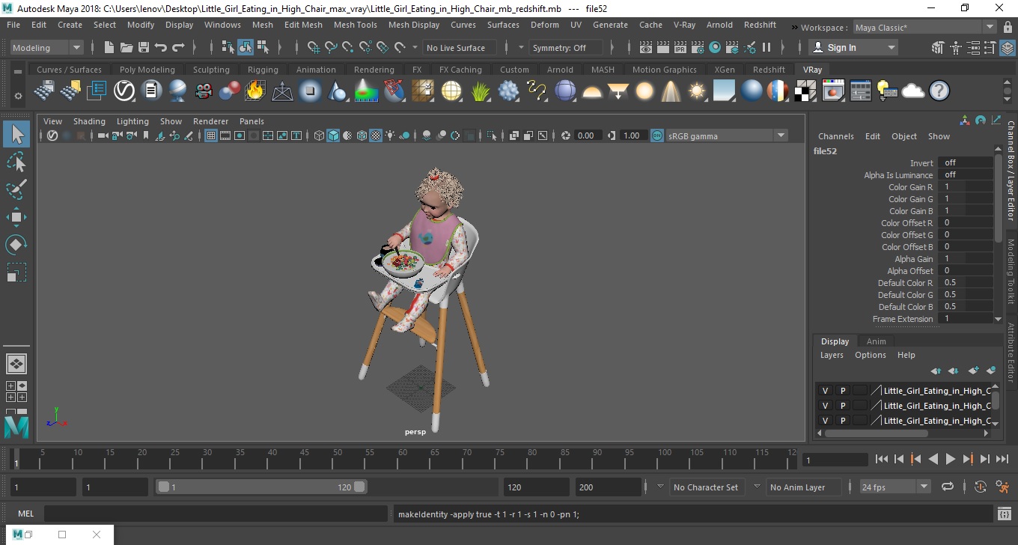Toggle auto keyframe button
The image size is (1018, 545).
coord(981,487)
